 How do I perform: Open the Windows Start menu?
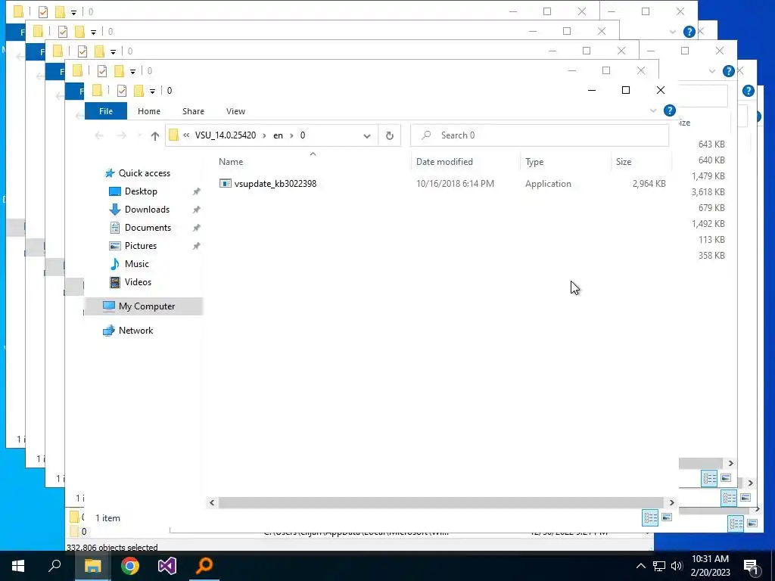(18, 566)
